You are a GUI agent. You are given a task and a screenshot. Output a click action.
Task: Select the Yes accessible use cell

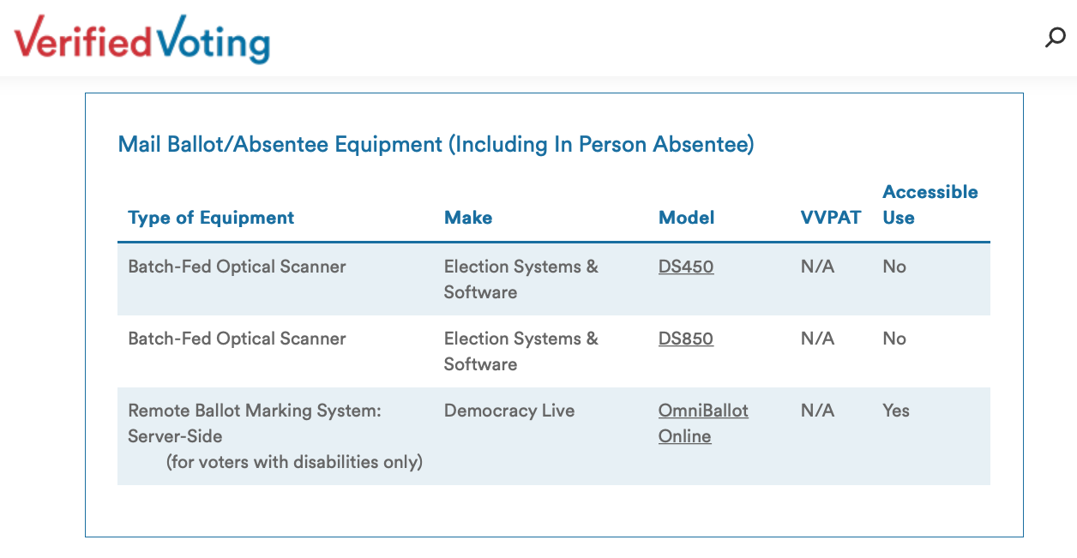(896, 411)
